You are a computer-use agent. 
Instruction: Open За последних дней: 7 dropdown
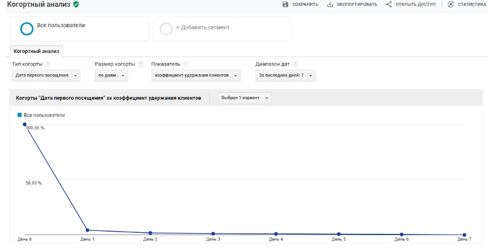285,76
